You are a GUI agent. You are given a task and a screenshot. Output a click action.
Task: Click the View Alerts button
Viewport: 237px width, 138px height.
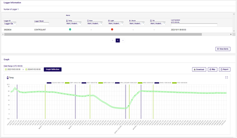point(223,49)
